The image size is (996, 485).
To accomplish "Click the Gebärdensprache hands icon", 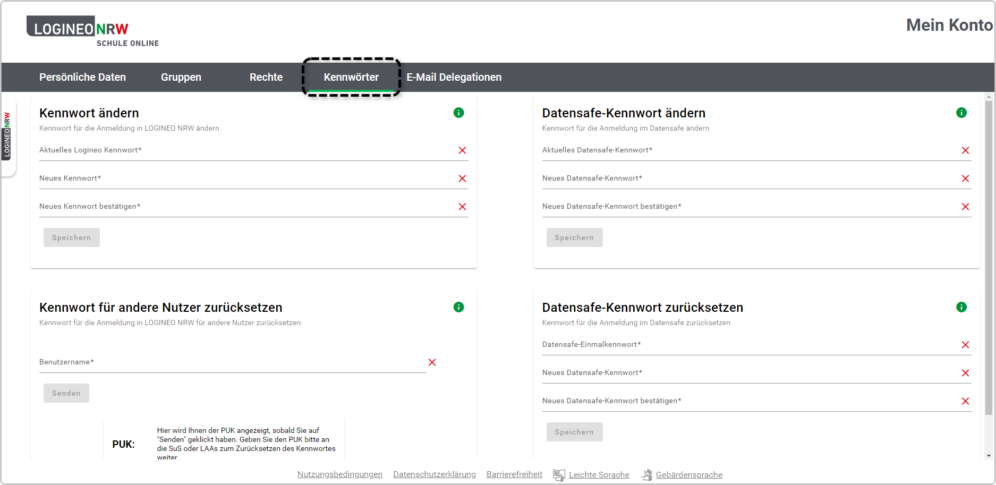I will coord(647,475).
